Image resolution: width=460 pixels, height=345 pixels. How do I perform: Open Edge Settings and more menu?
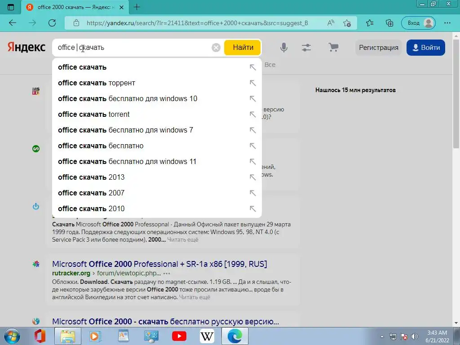pyautogui.click(x=447, y=23)
